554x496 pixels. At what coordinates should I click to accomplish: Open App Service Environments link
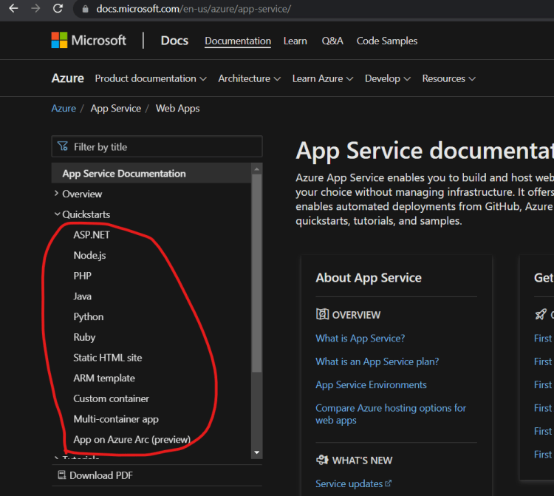tap(371, 384)
